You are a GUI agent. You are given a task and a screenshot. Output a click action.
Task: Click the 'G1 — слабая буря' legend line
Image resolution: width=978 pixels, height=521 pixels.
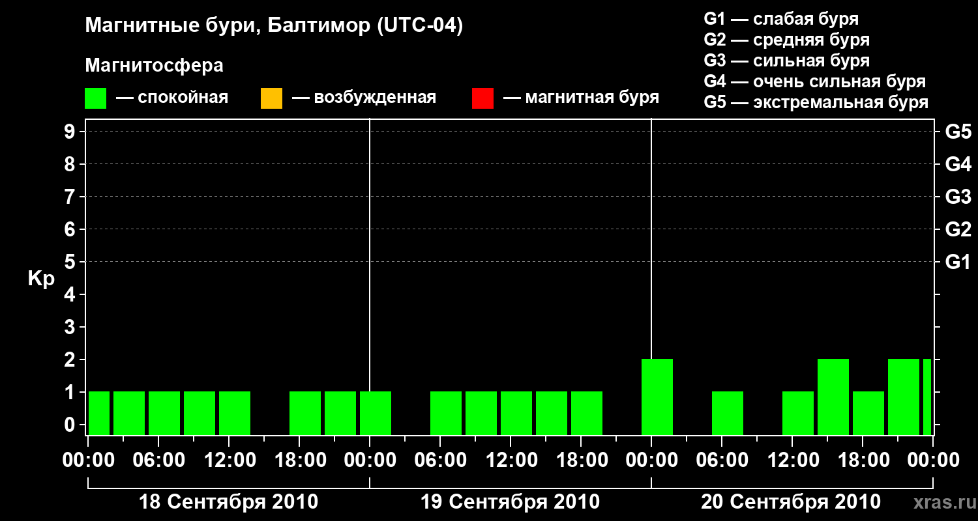781,19
